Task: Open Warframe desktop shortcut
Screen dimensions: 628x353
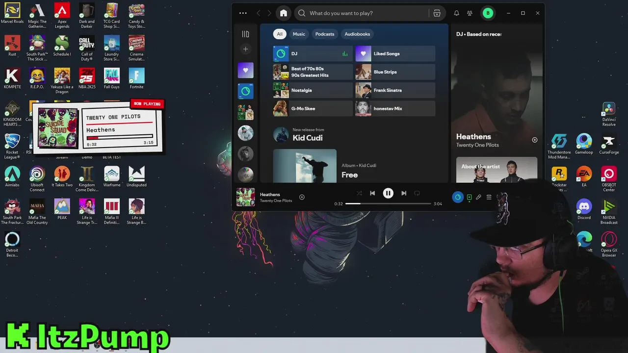Action: point(112,176)
